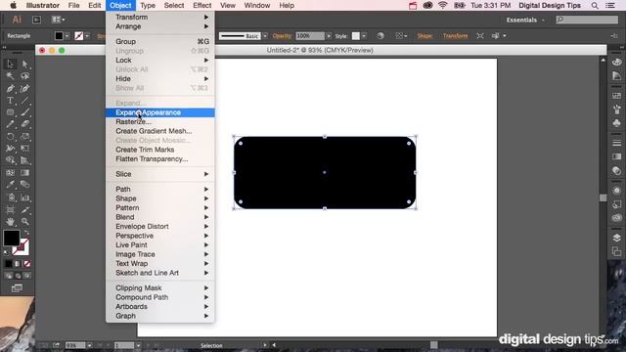Click the Spotlight search icon in menu bar
The image size is (626, 352).
tap(595, 6)
